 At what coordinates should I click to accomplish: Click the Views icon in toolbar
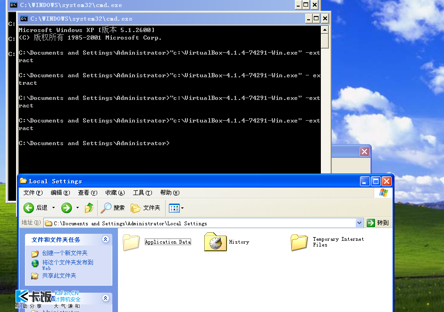coord(174,208)
